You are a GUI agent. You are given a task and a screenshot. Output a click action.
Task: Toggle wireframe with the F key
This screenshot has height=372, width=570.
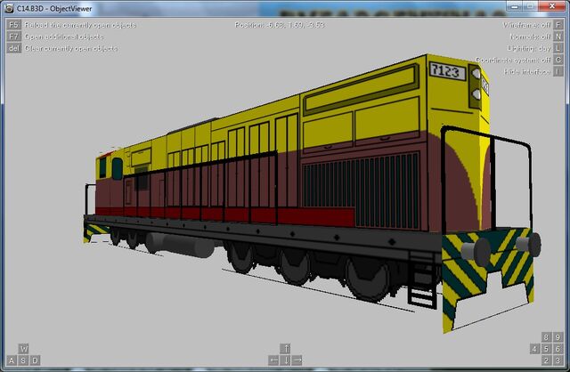[x=558, y=25]
